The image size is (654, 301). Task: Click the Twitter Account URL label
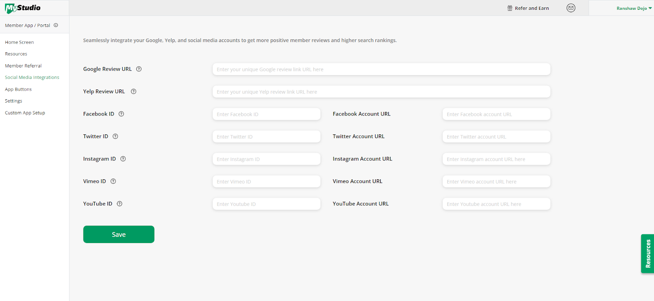tap(358, 136)
